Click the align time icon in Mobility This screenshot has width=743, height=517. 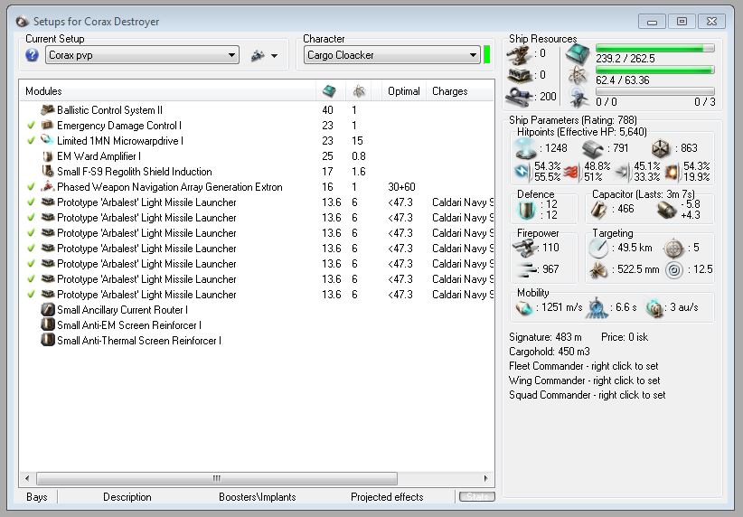click(x=596, y=308)
